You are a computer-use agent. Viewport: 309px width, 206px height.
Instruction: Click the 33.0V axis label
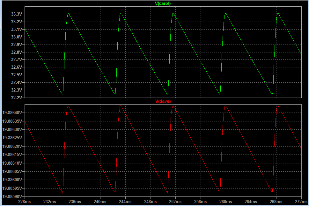(17, 37)
